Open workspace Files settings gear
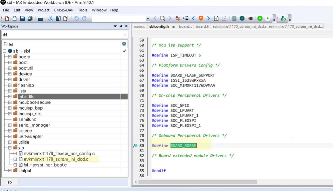 click(x=124, y=44)
